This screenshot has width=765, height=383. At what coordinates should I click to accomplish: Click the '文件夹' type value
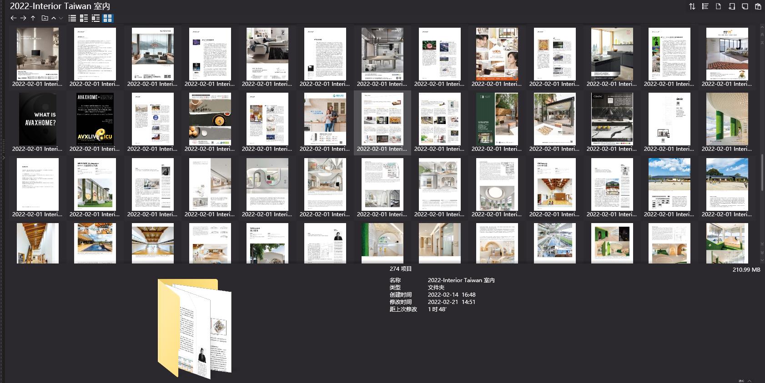pos(436,288)
